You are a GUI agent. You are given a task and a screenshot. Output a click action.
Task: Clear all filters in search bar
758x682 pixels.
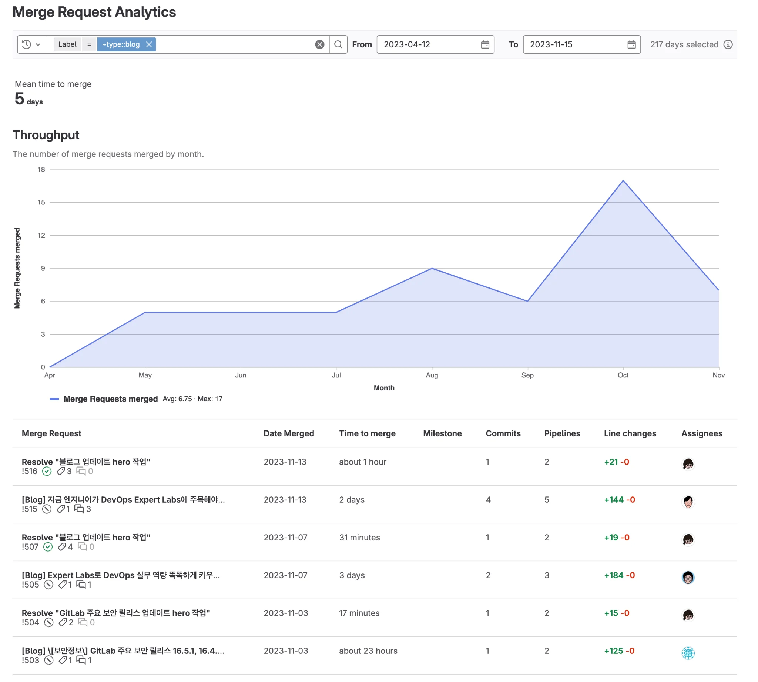click(x=319, y=44)
